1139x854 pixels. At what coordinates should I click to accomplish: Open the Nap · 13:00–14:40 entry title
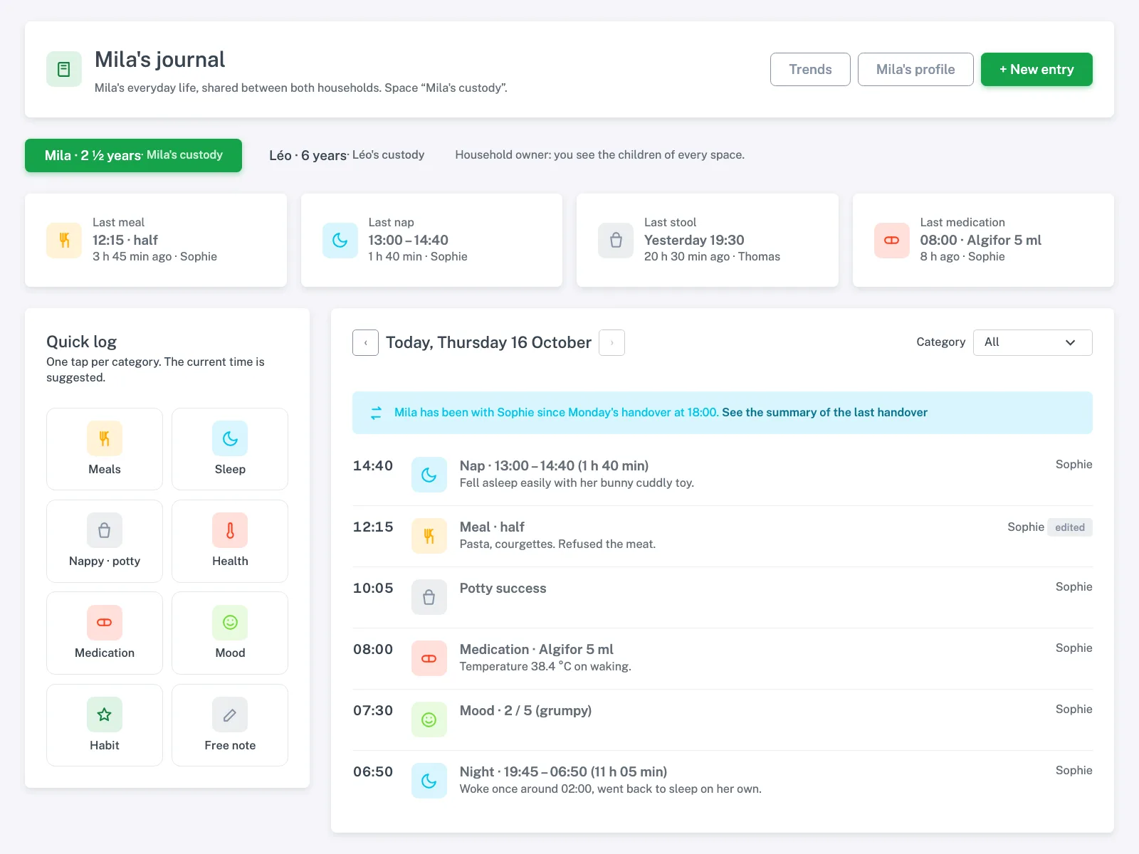[x=554, y=465]
